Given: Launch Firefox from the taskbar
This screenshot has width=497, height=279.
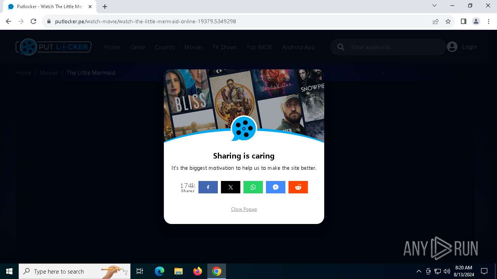Looking at the screenshot, I should coord(198,271).
